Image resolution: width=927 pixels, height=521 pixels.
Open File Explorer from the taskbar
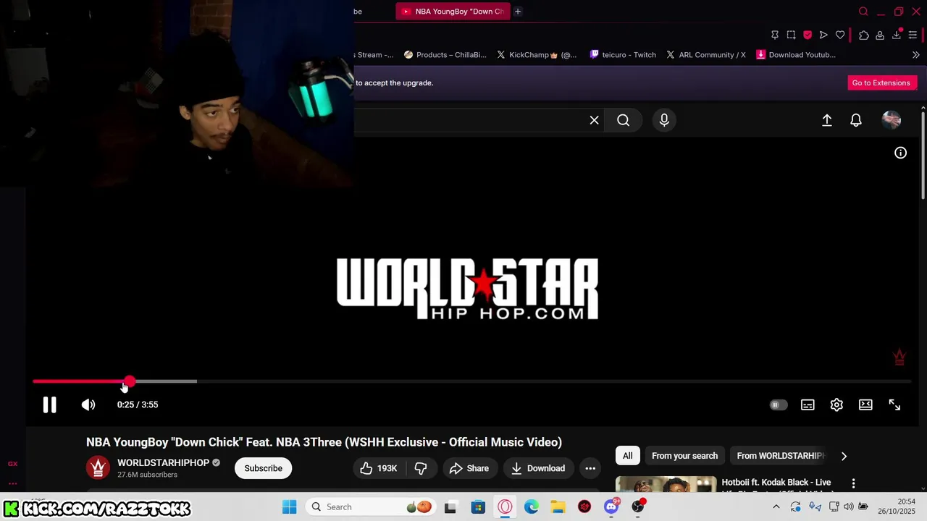click(558, 507)
